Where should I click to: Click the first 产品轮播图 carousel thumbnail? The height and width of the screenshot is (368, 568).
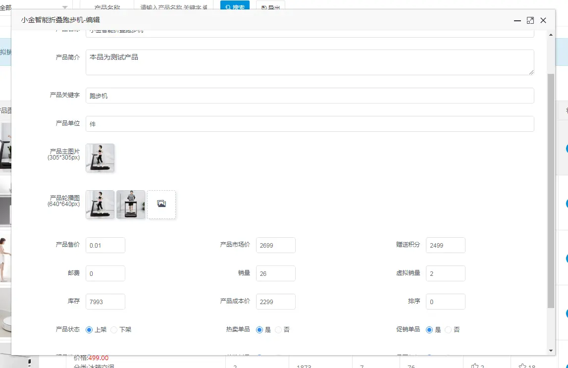point(100,204)
